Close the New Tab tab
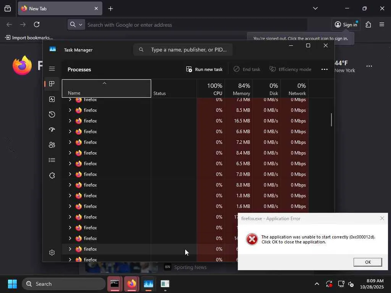The image size is (391, 293). tap(96, 8)
